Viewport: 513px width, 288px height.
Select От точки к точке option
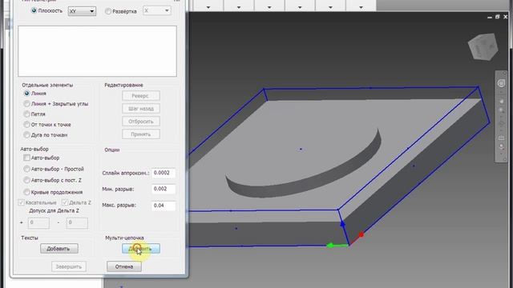(26, 125)
